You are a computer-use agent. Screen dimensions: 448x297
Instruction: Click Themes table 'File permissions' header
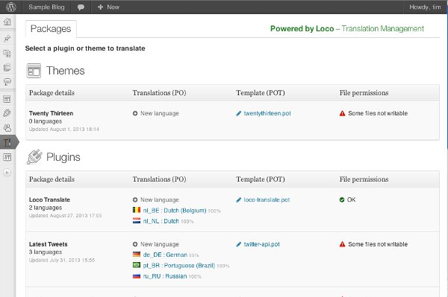364,93
